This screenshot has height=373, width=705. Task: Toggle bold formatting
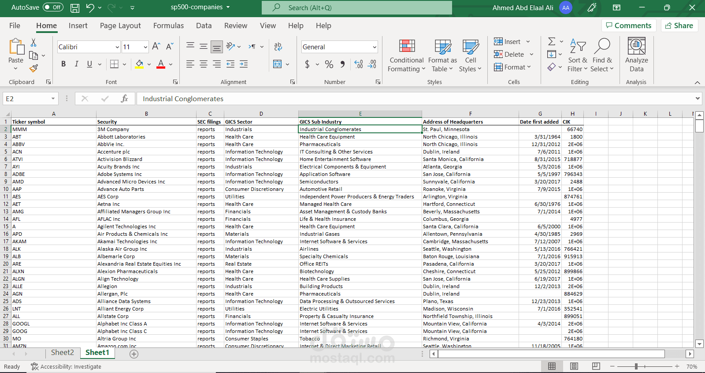(x=63, y=64)
